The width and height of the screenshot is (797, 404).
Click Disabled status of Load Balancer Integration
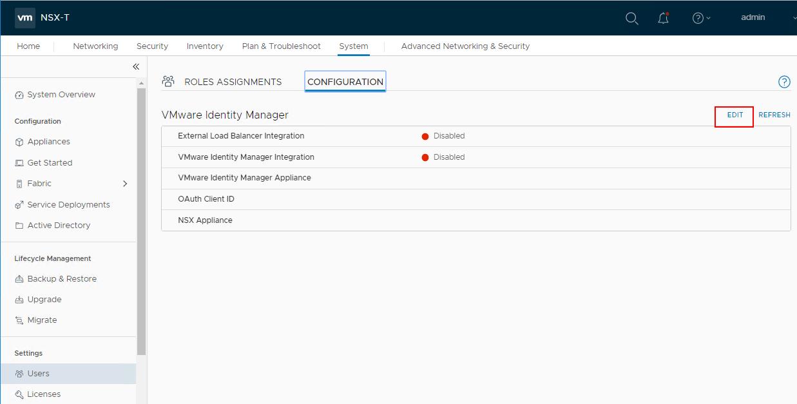pyautogui.click(x=449, y=136)
